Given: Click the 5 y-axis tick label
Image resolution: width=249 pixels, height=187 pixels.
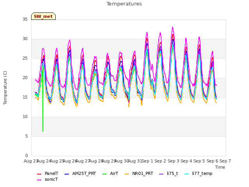Looking at the screenshot, I should 26,136.
